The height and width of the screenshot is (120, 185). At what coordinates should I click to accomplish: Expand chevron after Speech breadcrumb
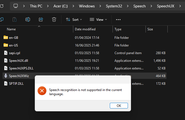pos(151,6)
